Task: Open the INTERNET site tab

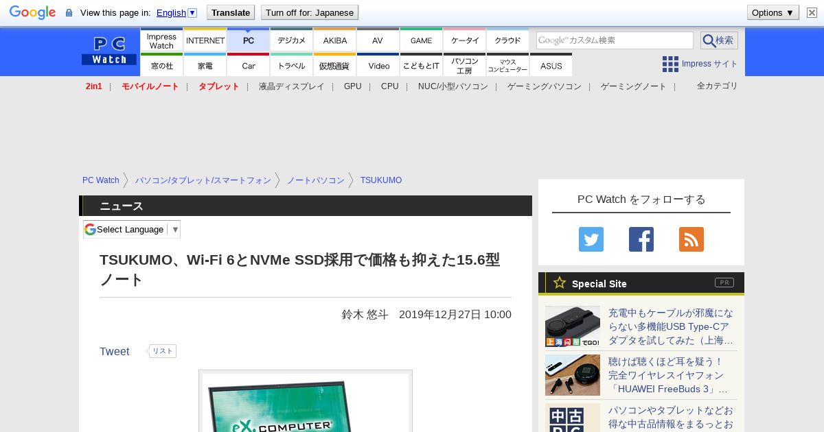Action: pos(205,40)
